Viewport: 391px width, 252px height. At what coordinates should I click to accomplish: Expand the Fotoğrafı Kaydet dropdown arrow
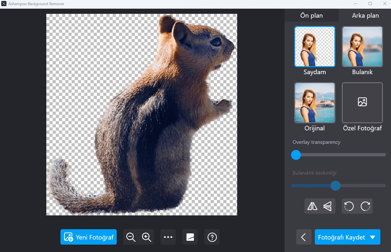373,237
